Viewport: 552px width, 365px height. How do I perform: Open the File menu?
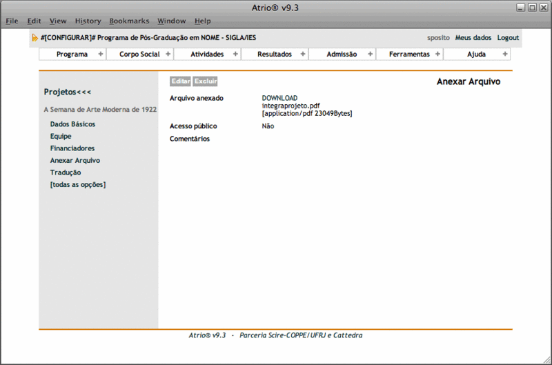pyautogui.click(x=12, y=21)
